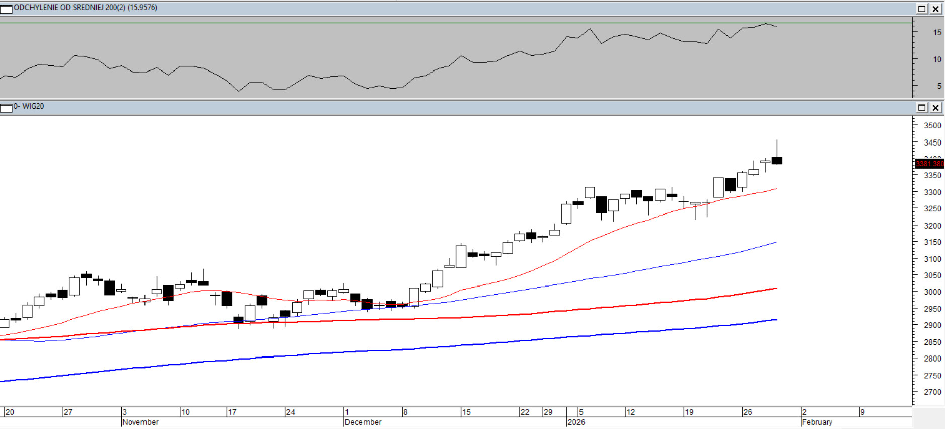The image size is (945, 429).
Task: Click the November label on the date axis
Action: point(140,422)
